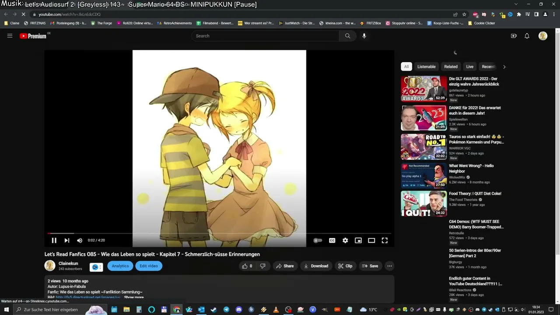This screenshot has height=315, width=560.
Task: Open What Went Wrong Hello Neighbor title
Action: 471,168
